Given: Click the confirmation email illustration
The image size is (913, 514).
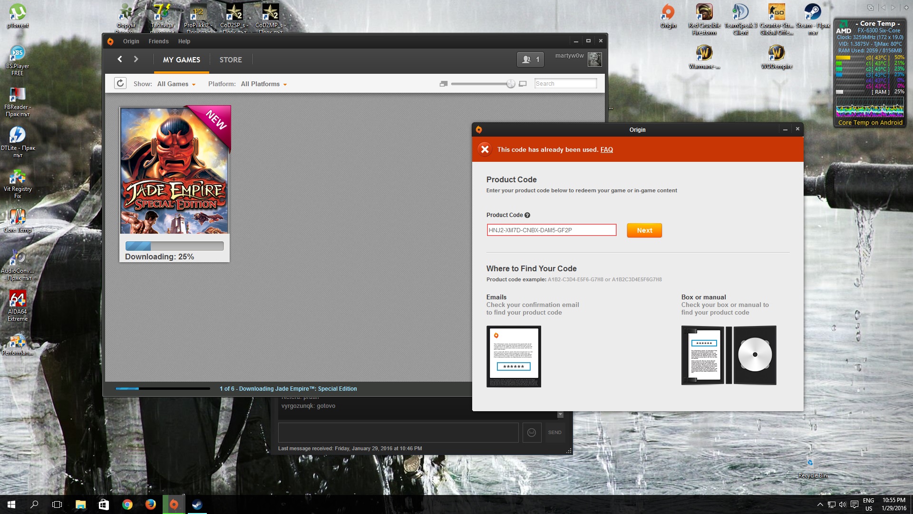Looking at the screenshot, I should pos(514,356).
